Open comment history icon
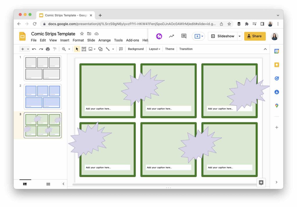This screenshot has height=207, width=297. pos(184,36)
